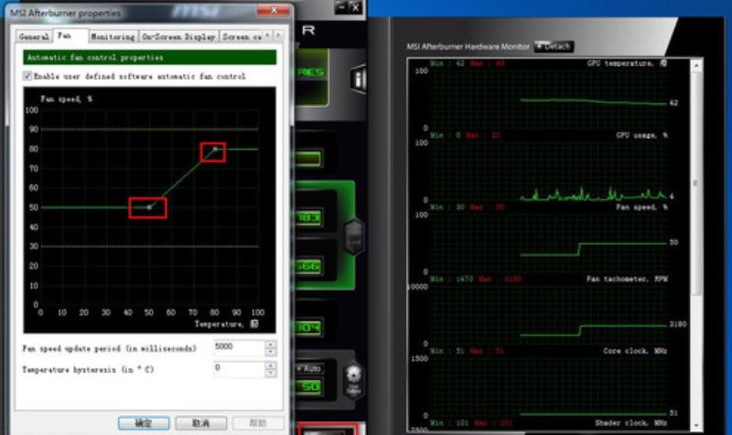Select the fan curve node at 80°C
This screenshot has height=435, width=732.
point(215,149)
